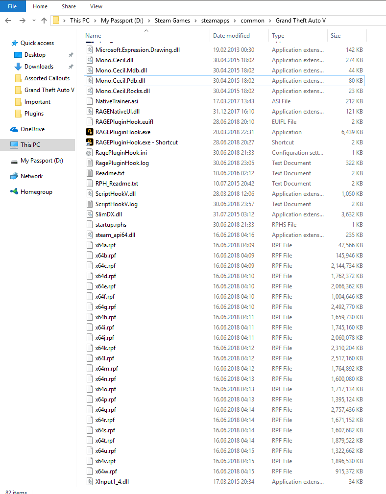This screenshot has height=494, width=386.
Task: Click the RagePluginHook.log text file icon
Action: point(90,163)
